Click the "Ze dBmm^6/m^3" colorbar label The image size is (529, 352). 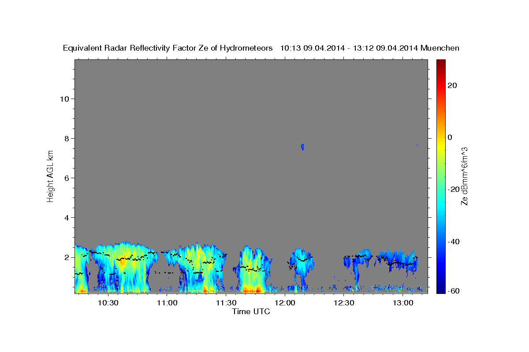click(x=465, y=176)
